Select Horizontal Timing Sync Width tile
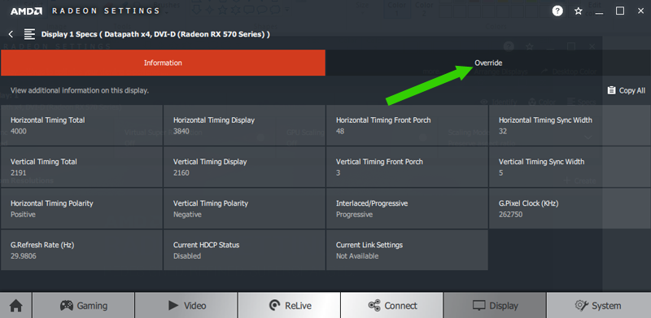The height and width of the screenshot is (318, 651). [570, 125]
